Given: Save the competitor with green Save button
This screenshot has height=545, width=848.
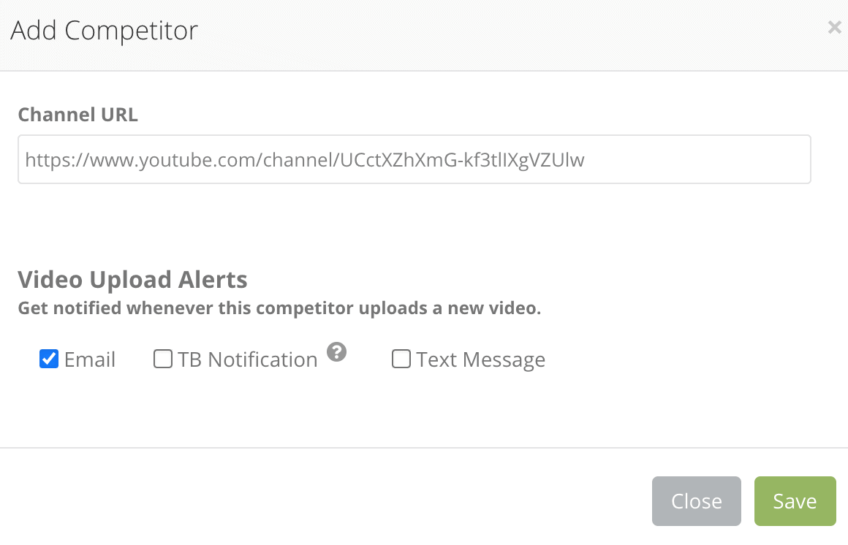Looking at the screenshot, I should click(x=795, y=501).
